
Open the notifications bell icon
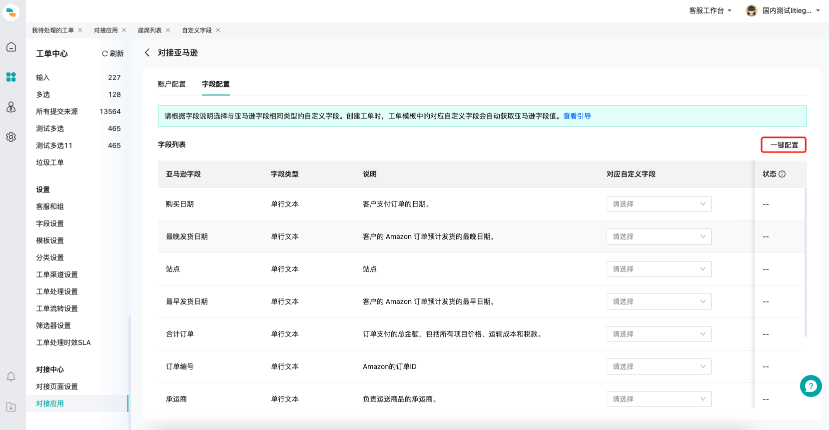pyautogui.click(x=11, y=377)
